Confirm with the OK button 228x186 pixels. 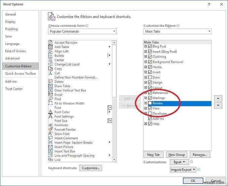coord(193,181)
